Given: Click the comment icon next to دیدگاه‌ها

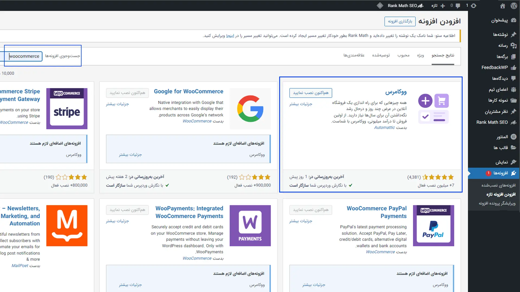Looking at the screenshot, I should 513,78.
